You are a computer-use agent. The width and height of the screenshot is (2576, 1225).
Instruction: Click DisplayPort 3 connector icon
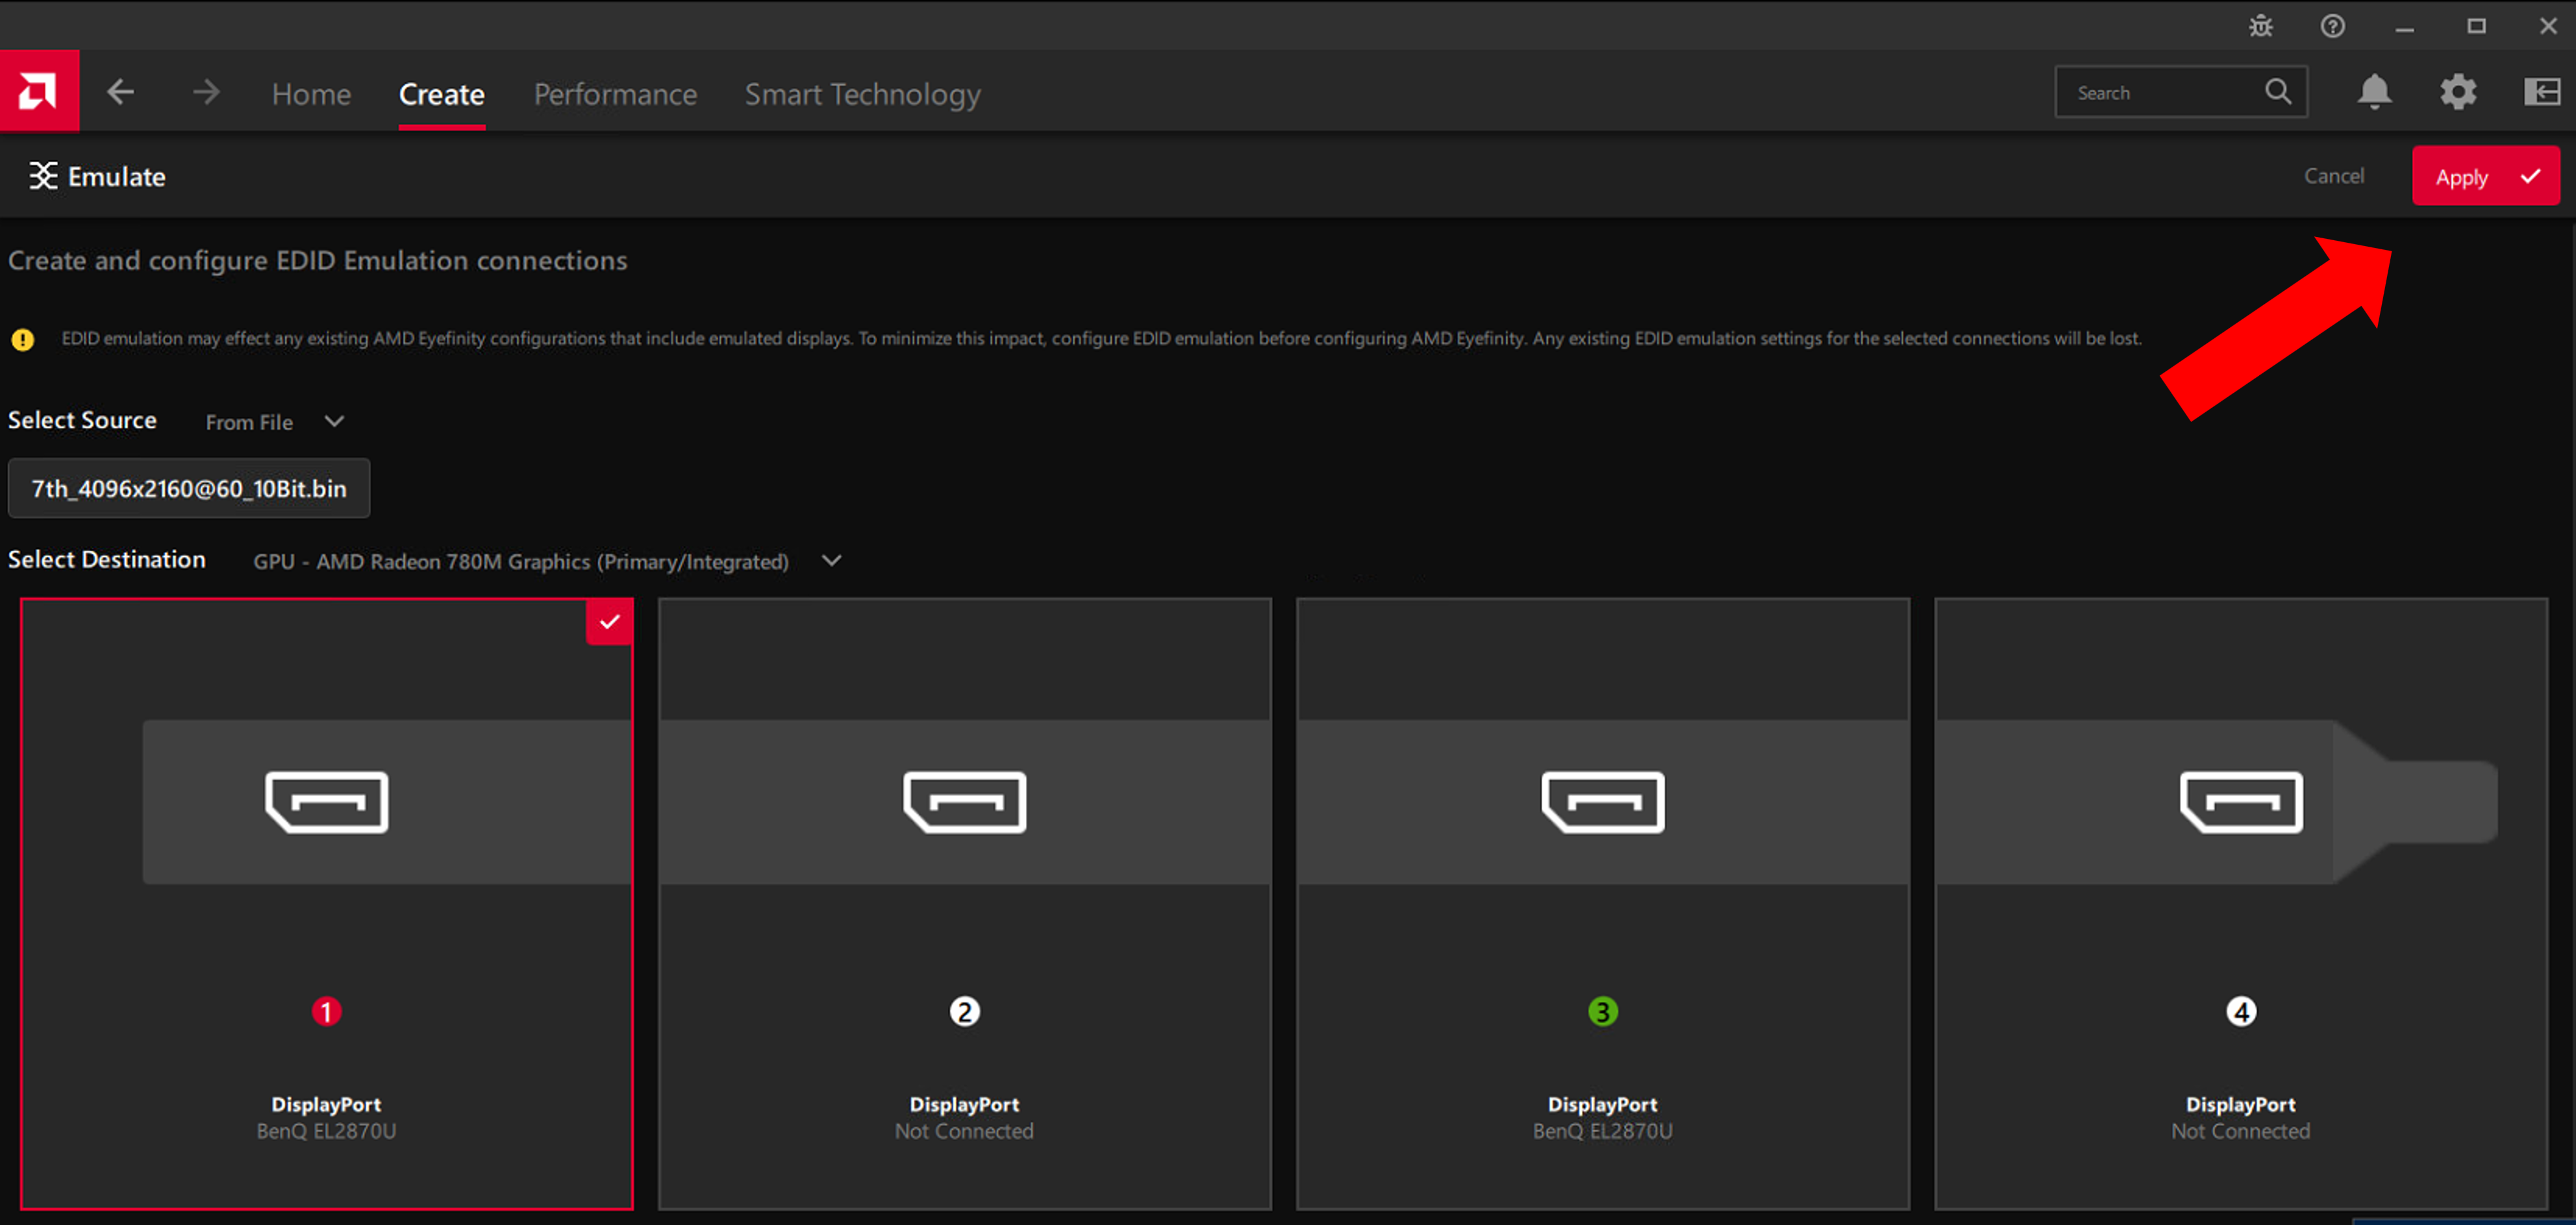[x=1603, y=801]
